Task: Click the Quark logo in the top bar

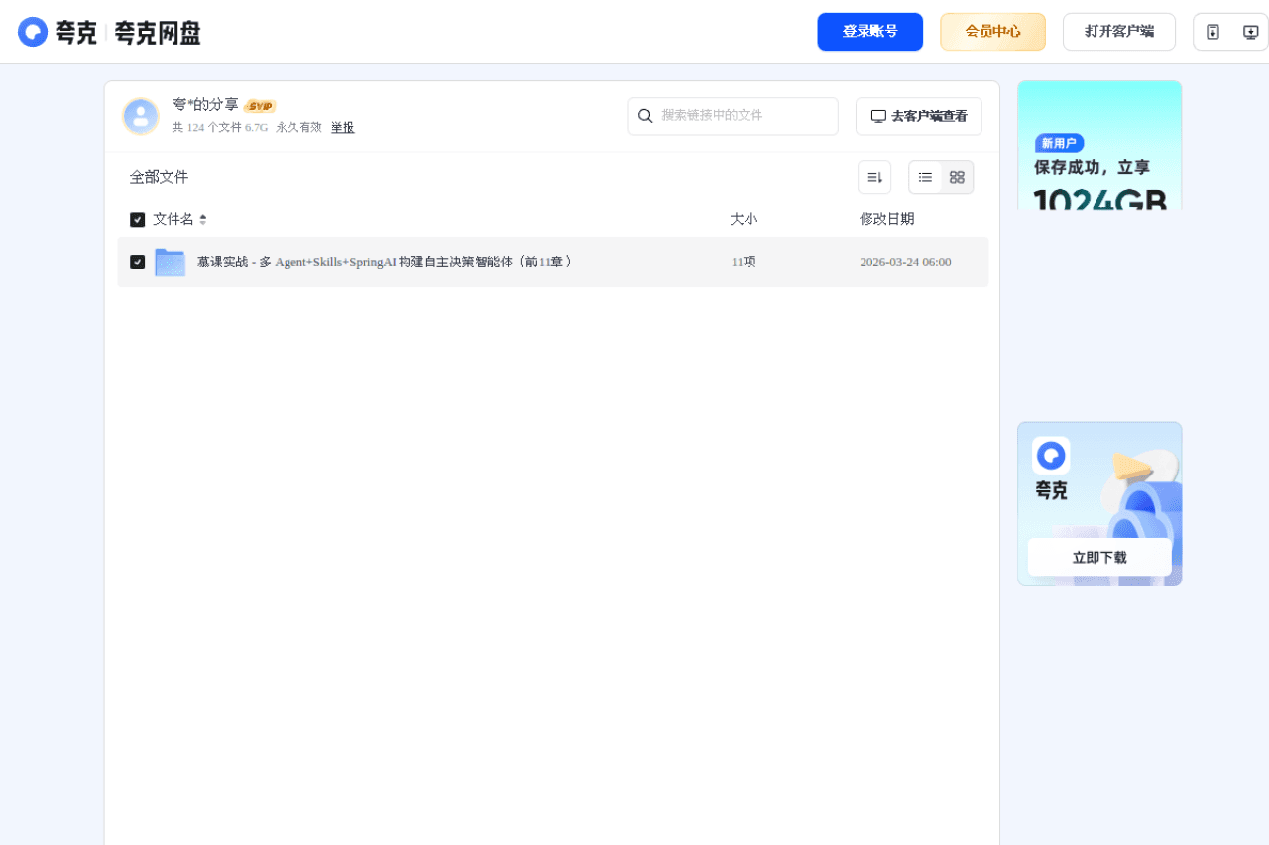Action: [x=33, y=31]
